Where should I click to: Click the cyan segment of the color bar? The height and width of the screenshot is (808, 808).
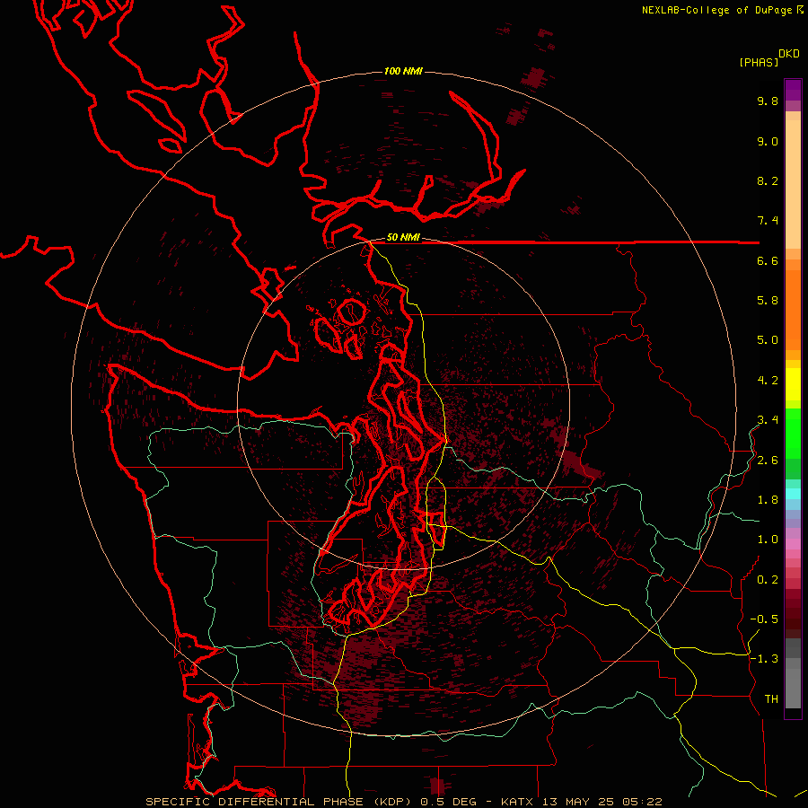[793, 494]
